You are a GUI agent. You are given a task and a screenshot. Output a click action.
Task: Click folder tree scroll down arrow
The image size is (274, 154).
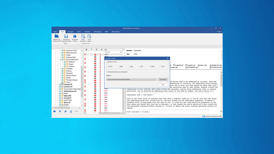coord(82,106)
